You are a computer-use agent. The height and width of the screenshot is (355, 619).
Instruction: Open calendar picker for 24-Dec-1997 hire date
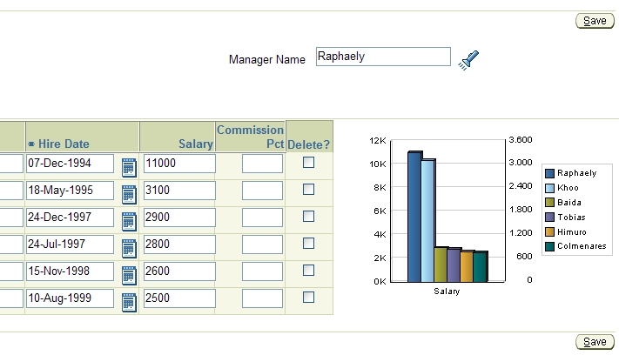(129, 220)
